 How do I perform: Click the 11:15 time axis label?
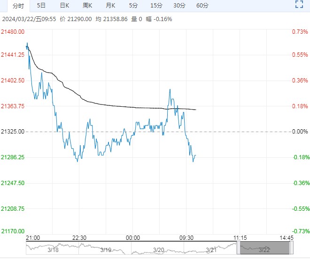coord(240,238)
